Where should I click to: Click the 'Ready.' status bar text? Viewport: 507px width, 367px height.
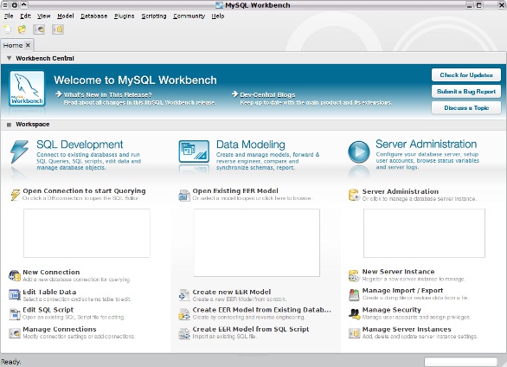click(10, 362)
